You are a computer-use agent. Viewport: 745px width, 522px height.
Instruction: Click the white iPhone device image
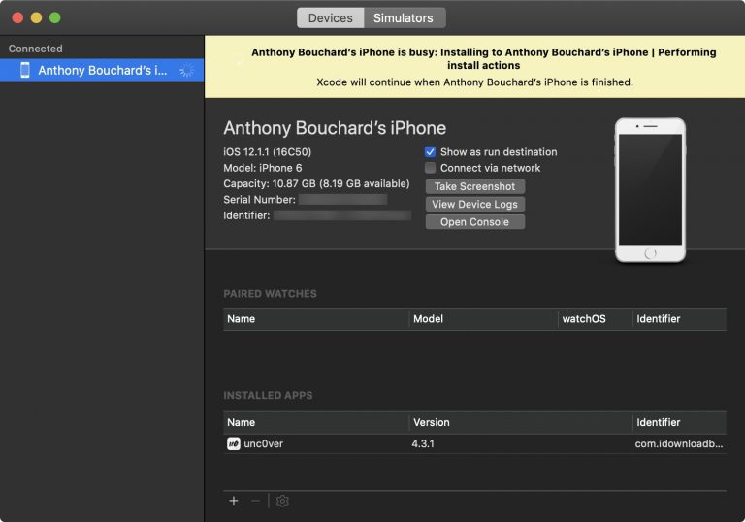tap(650, 190)
